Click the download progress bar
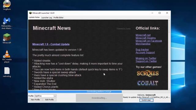This screenshot has width=196, height=110. 99,92
